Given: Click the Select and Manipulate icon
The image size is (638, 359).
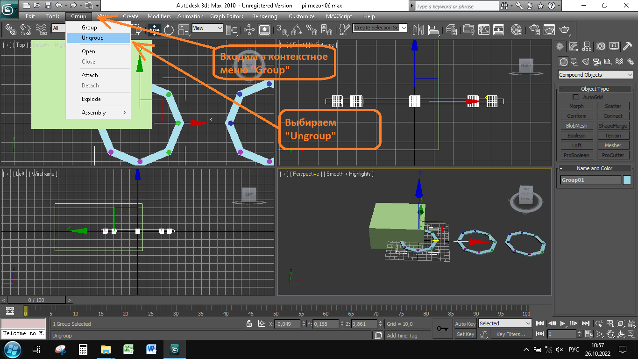Looking at the screenshot, I should tap(249, 30).
